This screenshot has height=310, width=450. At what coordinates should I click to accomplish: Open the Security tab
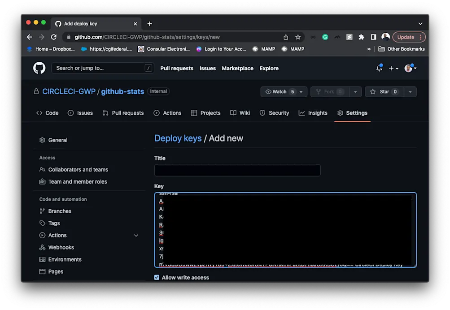pyautogui.click(x=274, y=113)
